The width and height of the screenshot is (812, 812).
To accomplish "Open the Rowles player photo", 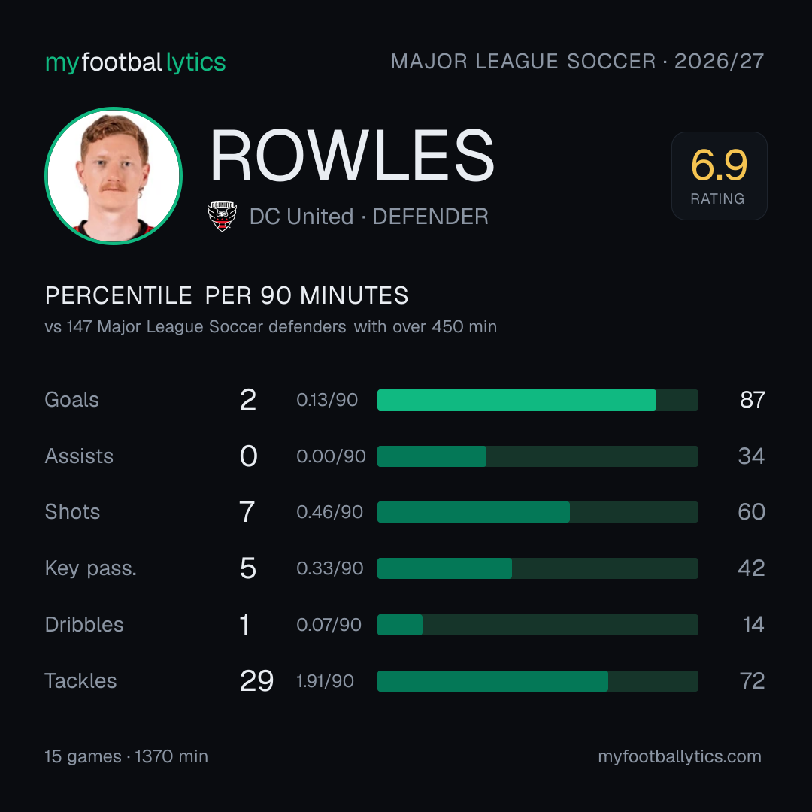I will pyautogui.click(x=114, y=175).
